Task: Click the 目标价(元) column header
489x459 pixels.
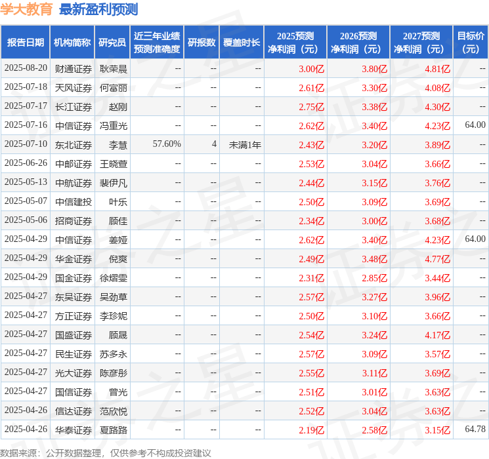Action: [470, 43]
